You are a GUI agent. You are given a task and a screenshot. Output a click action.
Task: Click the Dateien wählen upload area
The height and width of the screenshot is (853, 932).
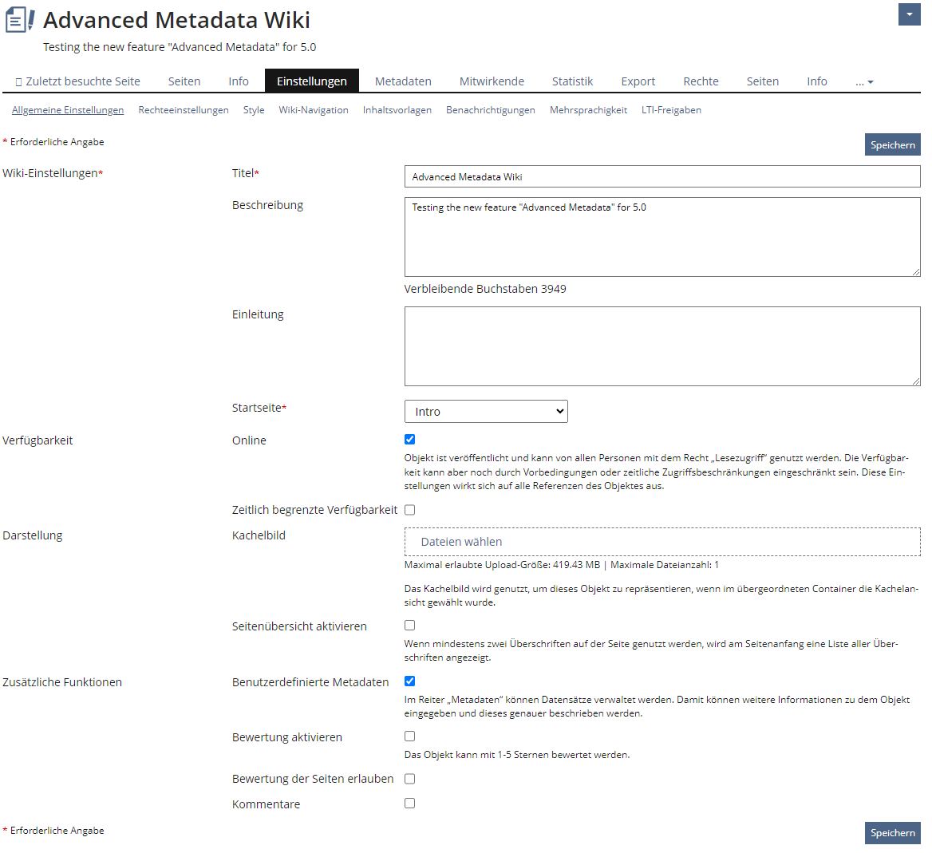tap(662, 542)
